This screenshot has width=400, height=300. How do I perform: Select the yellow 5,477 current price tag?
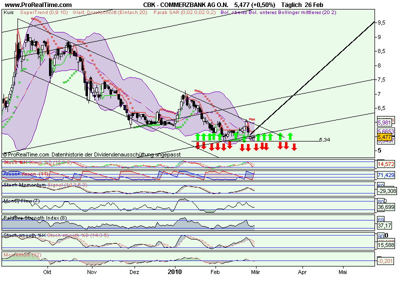pos(384,137)
